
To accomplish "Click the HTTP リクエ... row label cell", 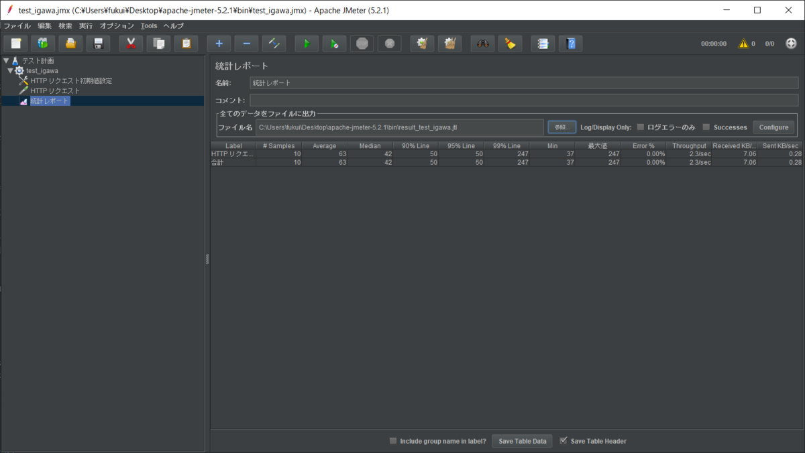I will click(x=233, y=153).
